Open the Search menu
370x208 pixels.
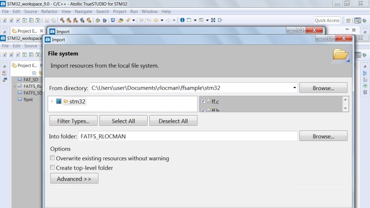coord(102,11)
